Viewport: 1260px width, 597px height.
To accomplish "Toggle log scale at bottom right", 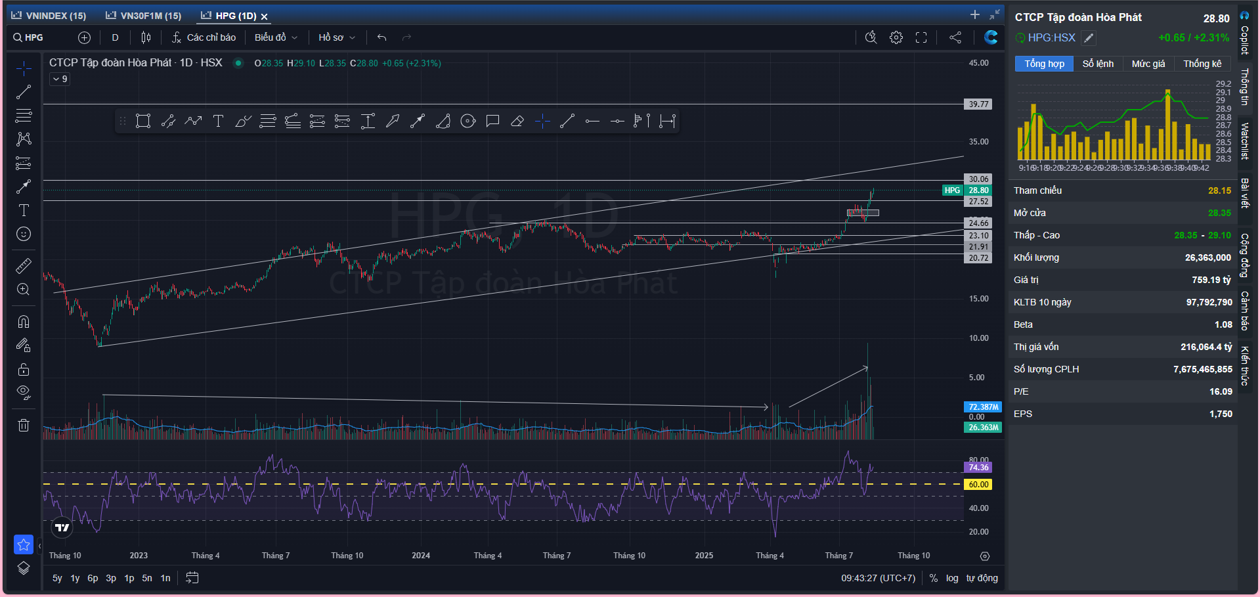I will coord(951,578).
